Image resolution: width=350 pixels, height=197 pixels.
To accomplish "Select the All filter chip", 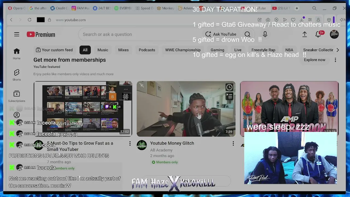I will click(85, 50).
